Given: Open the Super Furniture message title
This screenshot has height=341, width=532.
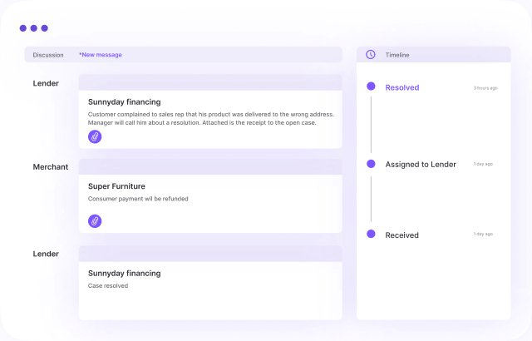Looking at the screenshot, I should (116, 186).
